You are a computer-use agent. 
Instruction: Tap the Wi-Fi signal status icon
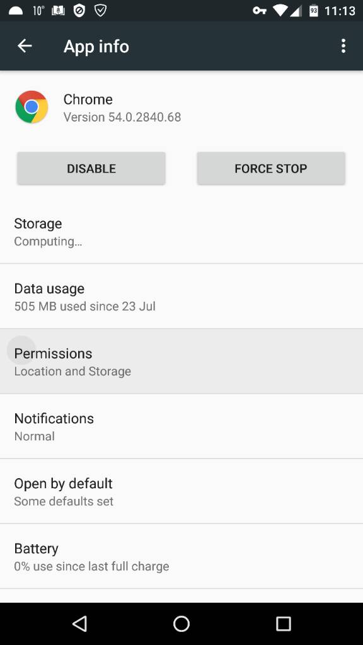(x=280, y=11)
